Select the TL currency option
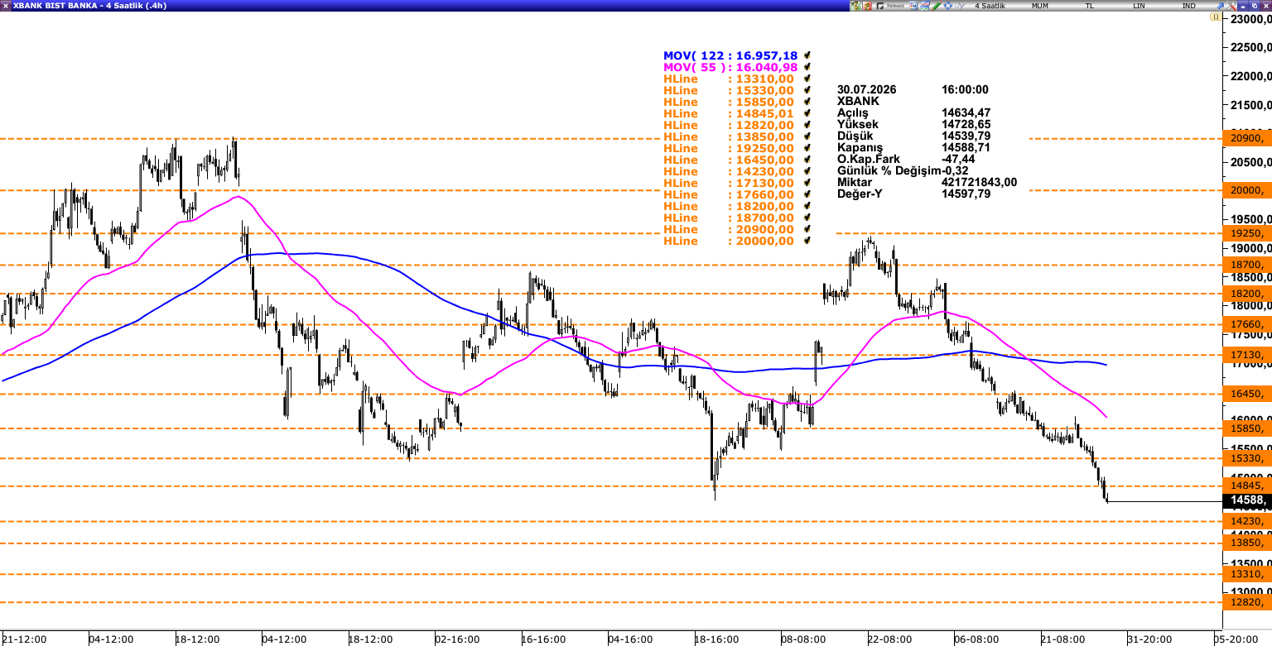This screenshot has width=1272, height=646. (x=1090, y=6)
